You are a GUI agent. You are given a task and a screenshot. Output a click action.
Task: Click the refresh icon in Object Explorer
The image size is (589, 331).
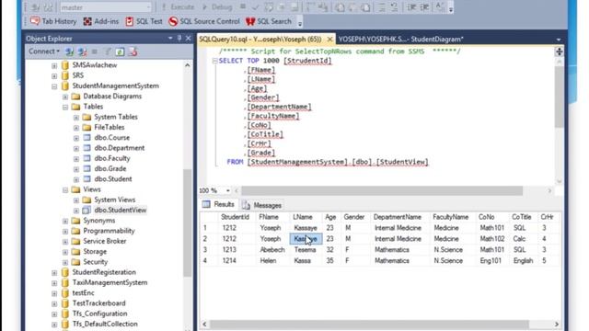(x=120, y=51)
